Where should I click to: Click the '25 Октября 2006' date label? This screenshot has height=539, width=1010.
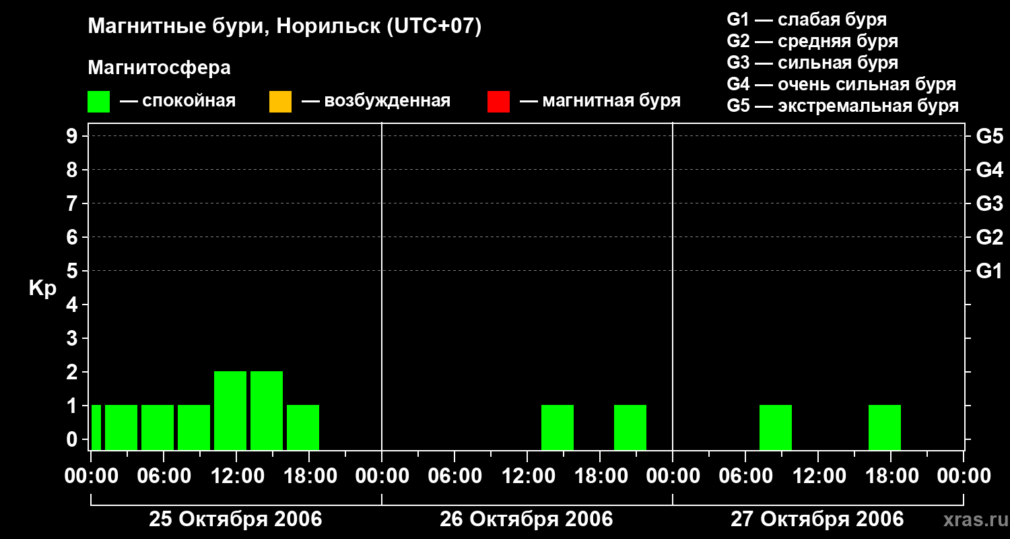pyautogui.click(x=236, y=519)
